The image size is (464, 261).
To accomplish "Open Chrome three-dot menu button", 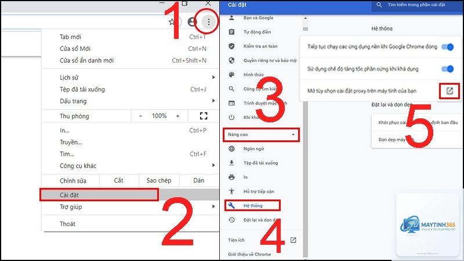I will click(209, 21).
